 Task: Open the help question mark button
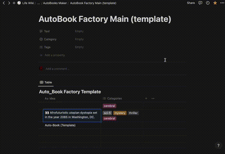click(219, 146)
